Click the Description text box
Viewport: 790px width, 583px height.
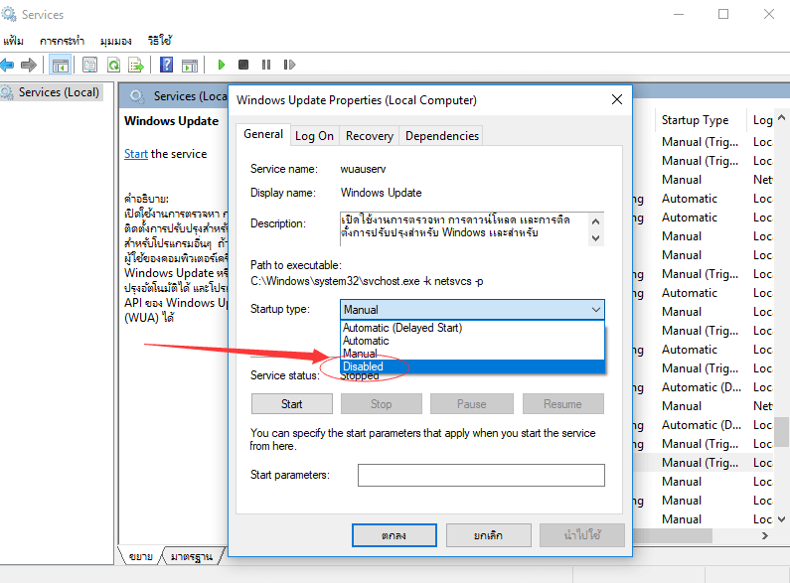464,229
